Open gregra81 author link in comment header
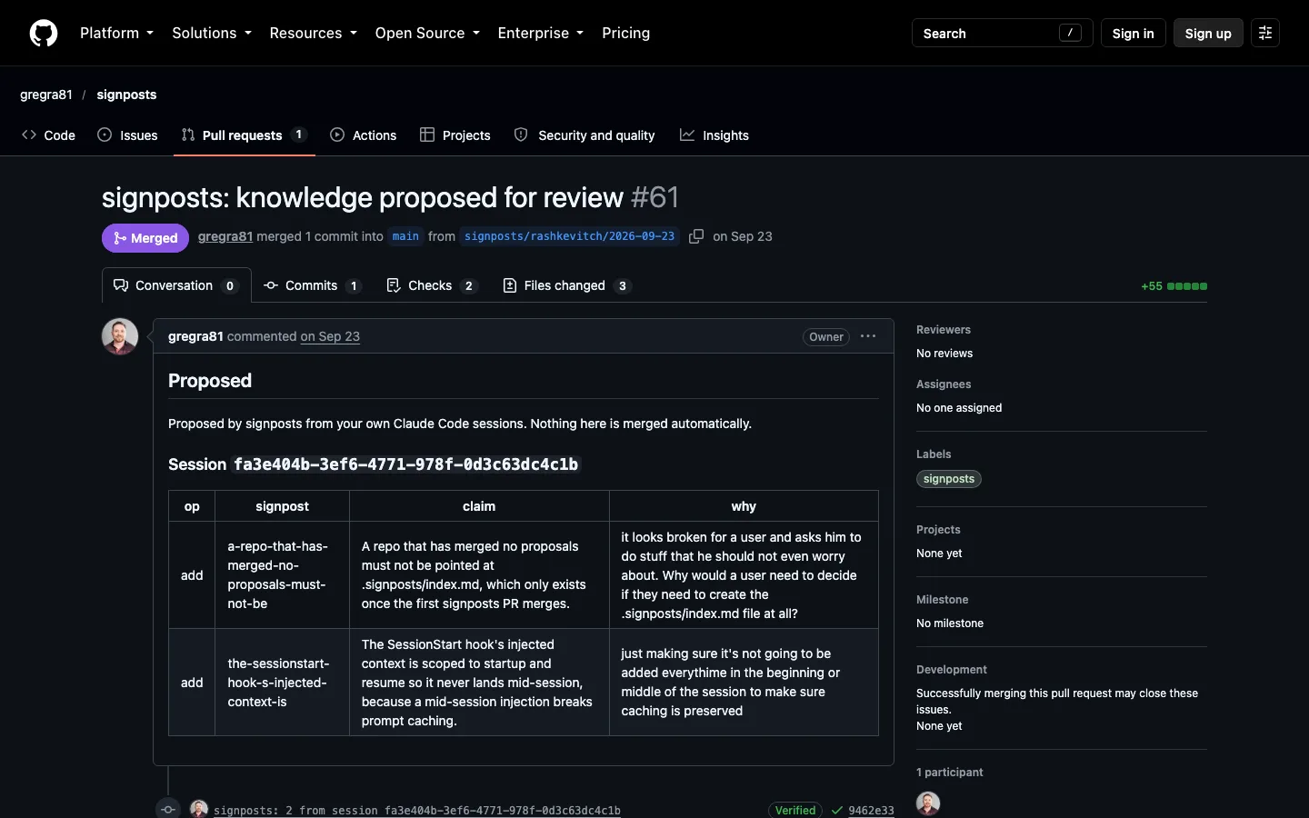Image resolution: width=1309 pixels, height=818 pixels. click(195, 336)
